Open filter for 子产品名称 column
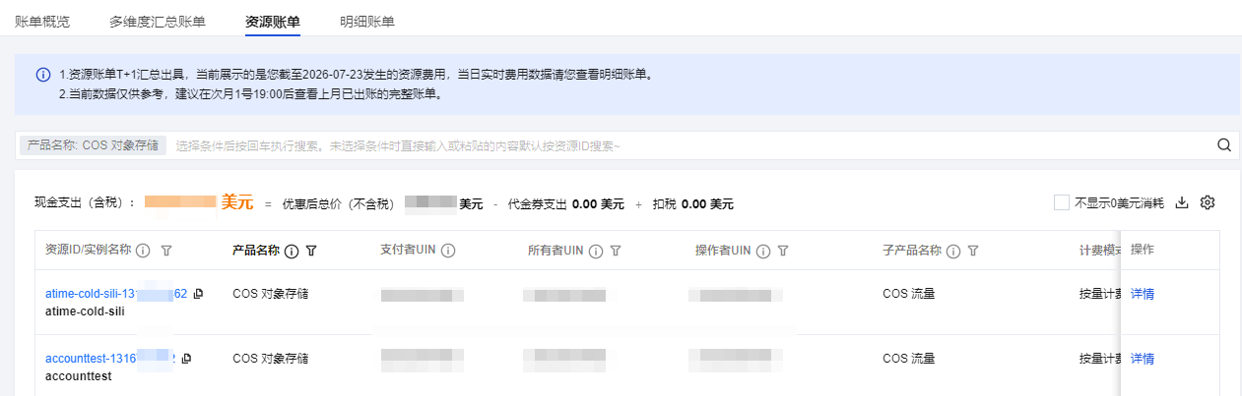The width and height of the screenshot is (1242, 396). click(973, 252)
